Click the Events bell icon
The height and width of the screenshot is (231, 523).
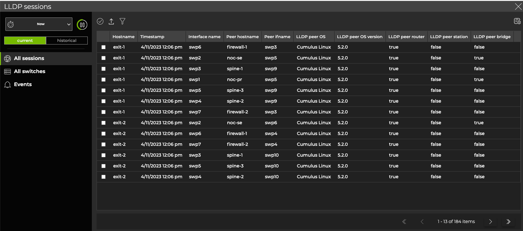coord(8,85)
